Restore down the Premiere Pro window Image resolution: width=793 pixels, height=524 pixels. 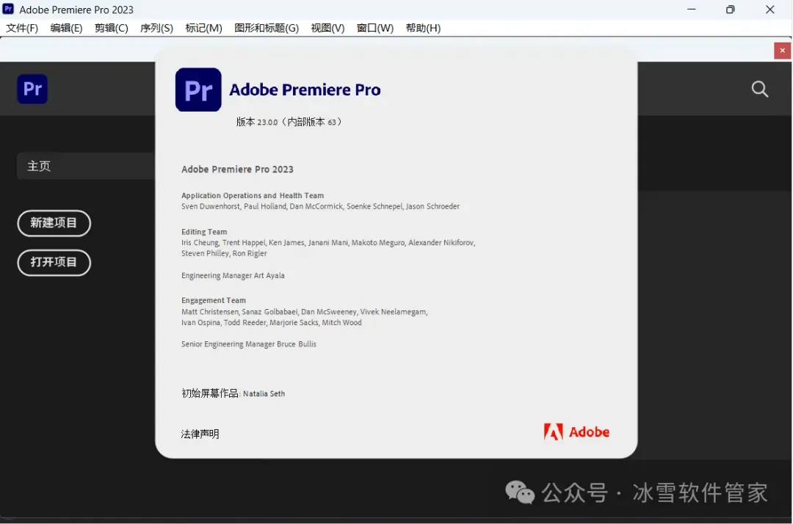(731, 9)
